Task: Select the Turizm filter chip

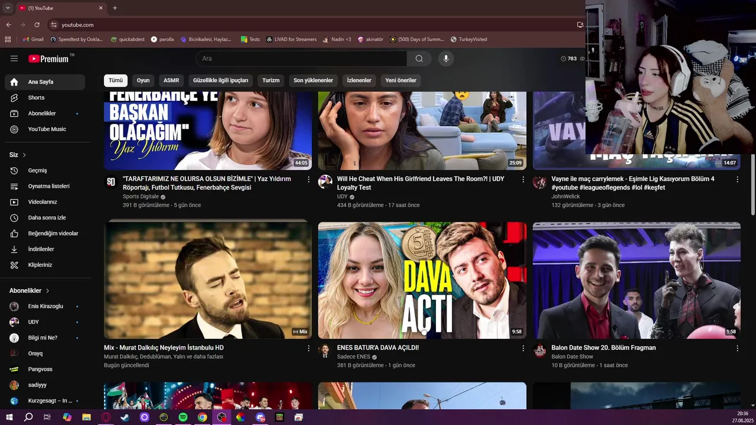Action: (x=271, y=80)
